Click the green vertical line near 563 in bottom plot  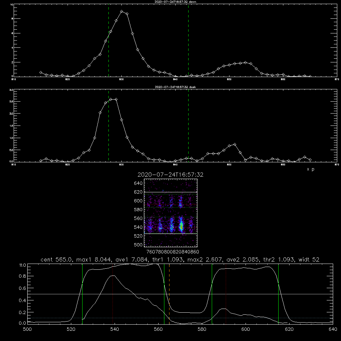[164, 294]
